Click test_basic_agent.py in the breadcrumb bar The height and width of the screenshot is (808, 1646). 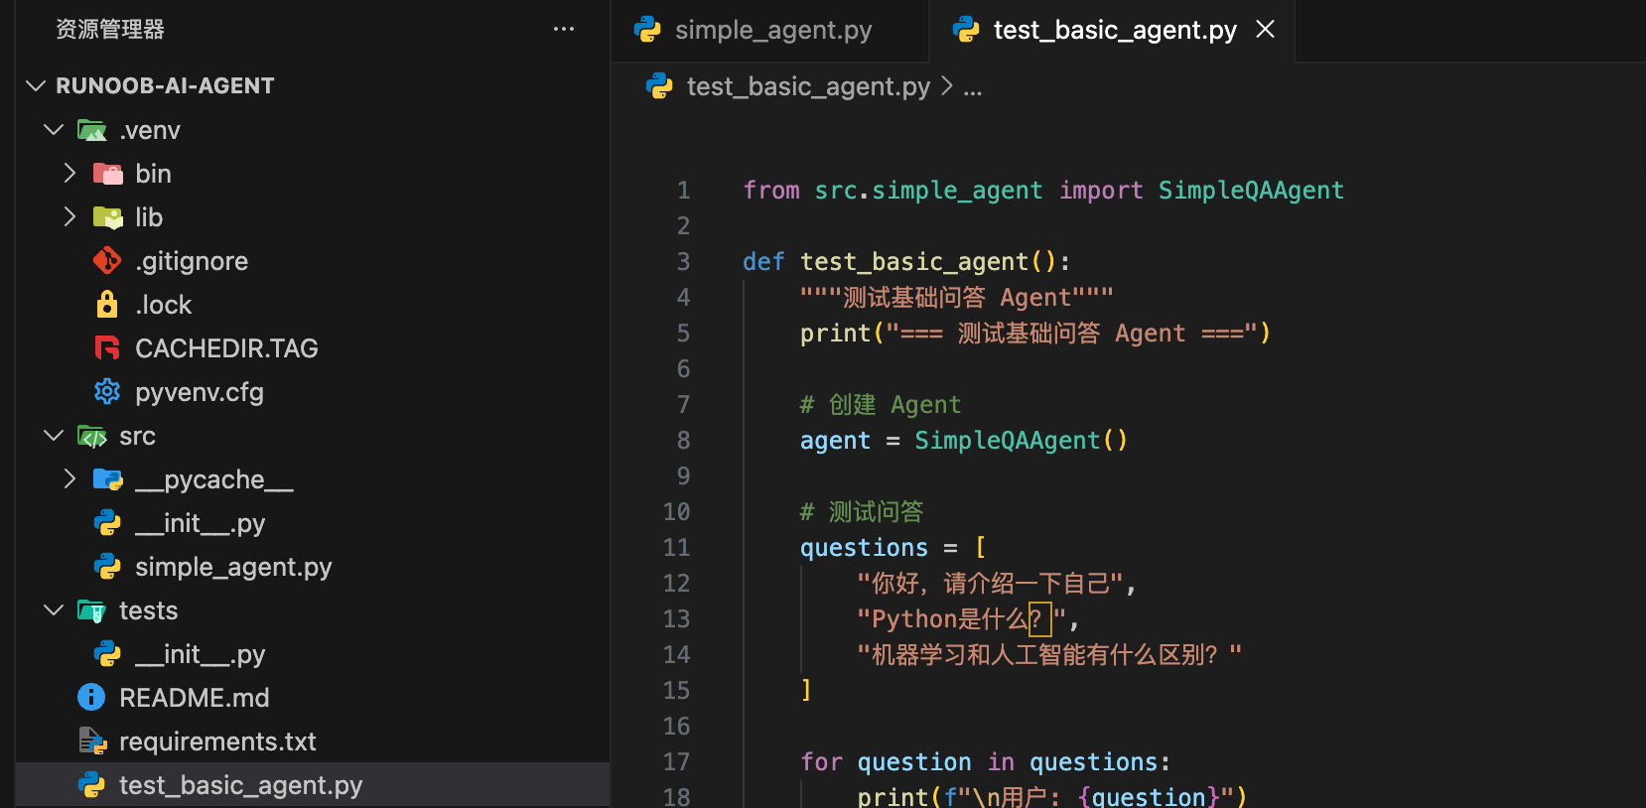coord(807,87)
